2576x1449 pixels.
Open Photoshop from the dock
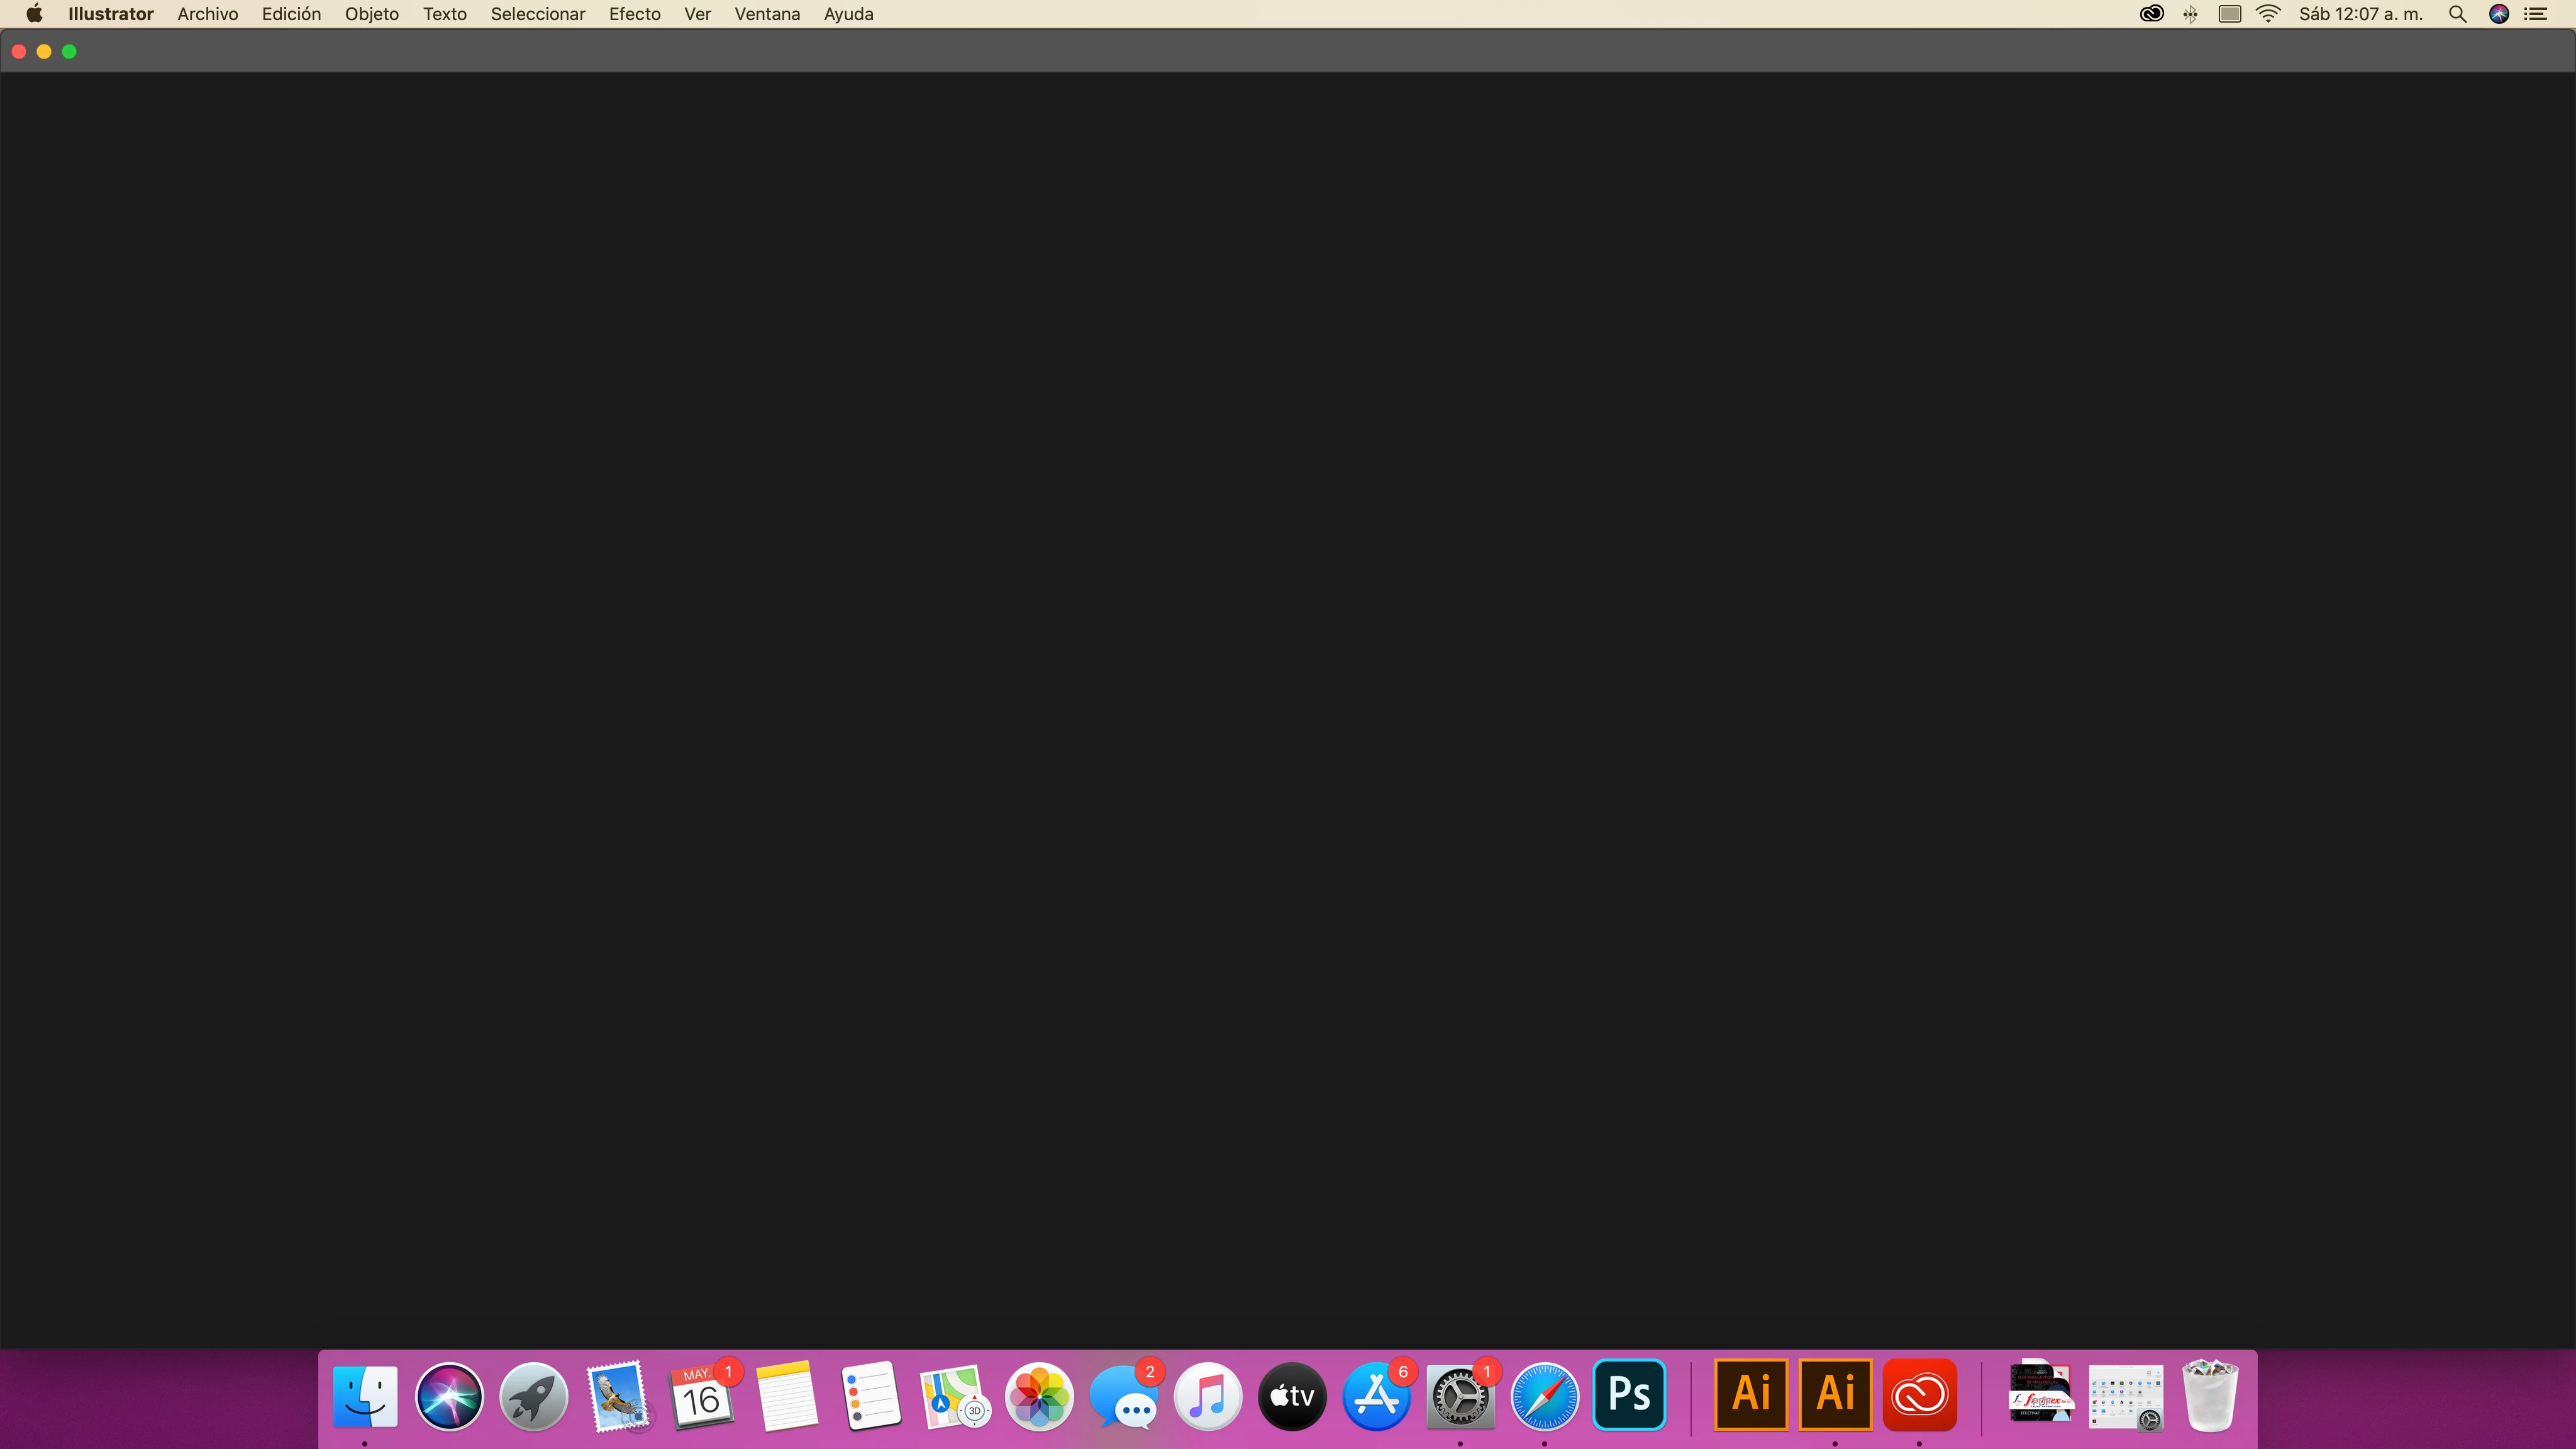(x=1629, y=1394)
